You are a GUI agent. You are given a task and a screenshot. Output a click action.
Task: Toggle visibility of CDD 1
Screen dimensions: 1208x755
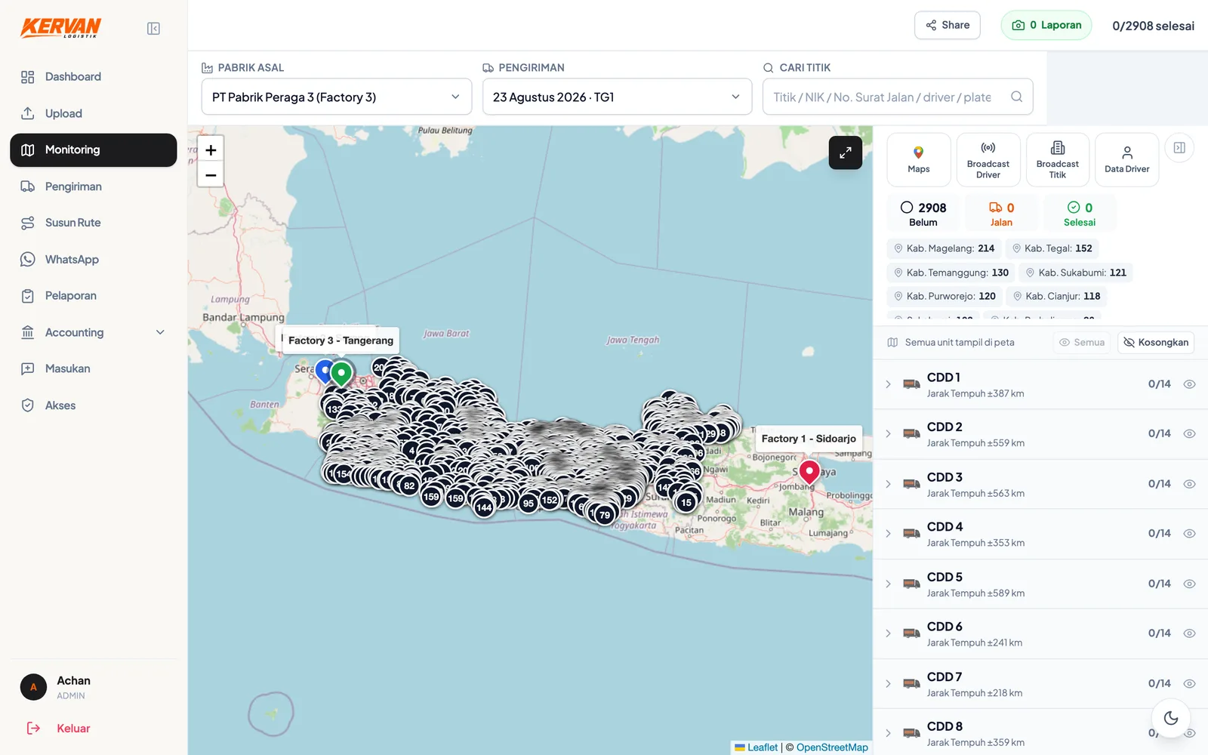coord(1189,384)
